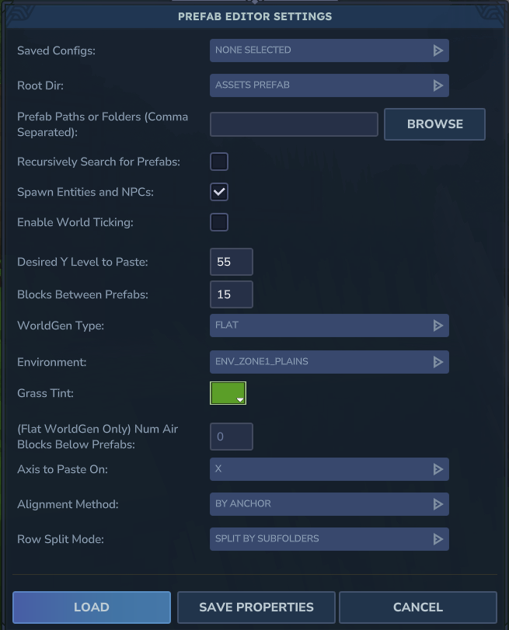Click the Saved Configs dropdown arrow icon
The width and height of the screenshot is (509, 630).
pos(438,50)
